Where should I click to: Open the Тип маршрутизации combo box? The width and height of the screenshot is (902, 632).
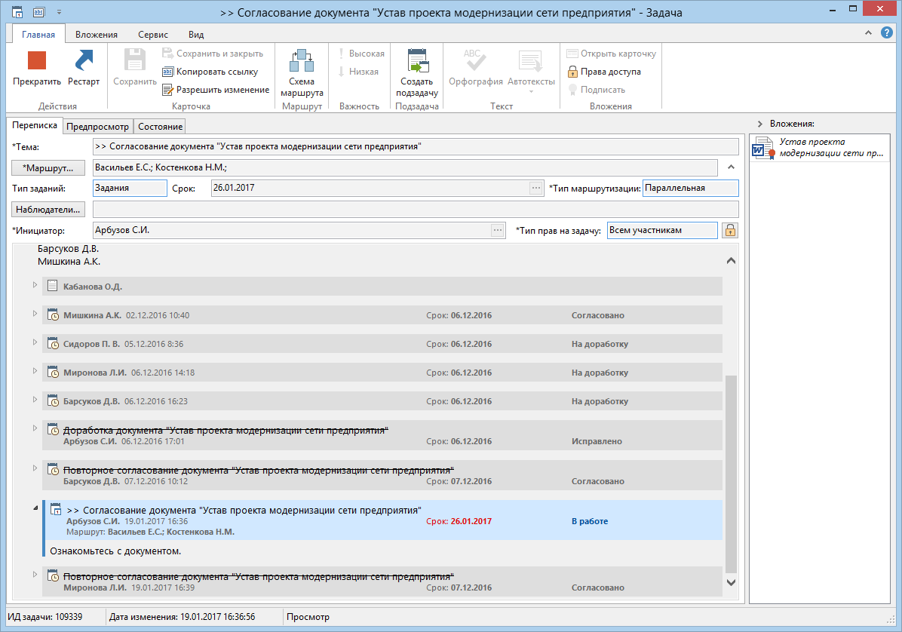[690, 188]
